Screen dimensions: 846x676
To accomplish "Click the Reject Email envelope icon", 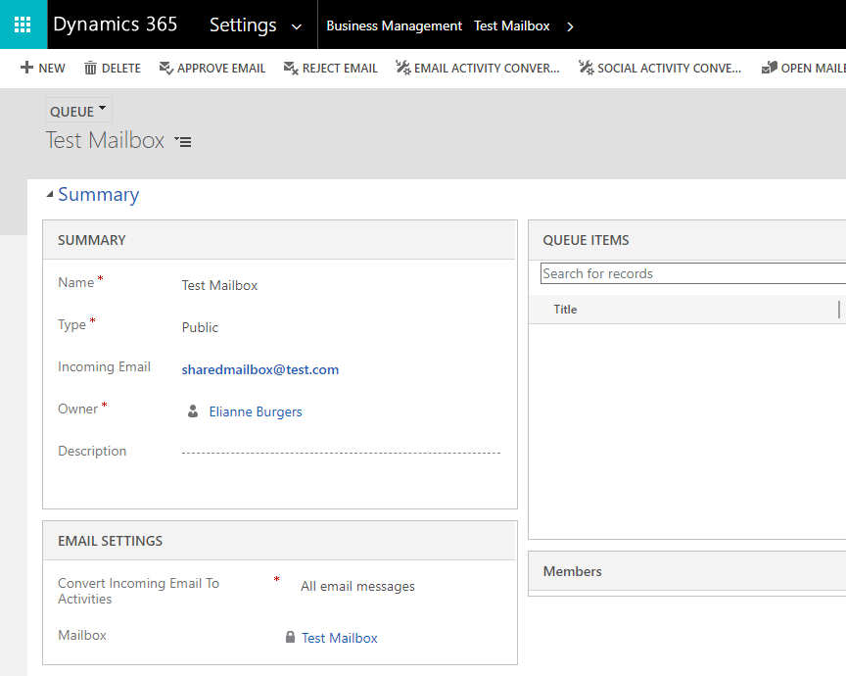I will point(290,68).
